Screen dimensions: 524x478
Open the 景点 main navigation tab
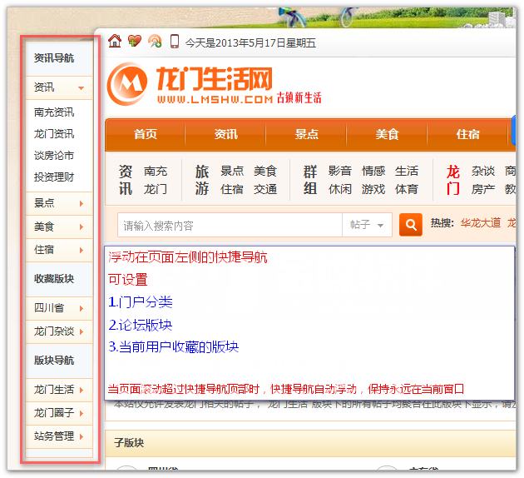coord(306,134)
